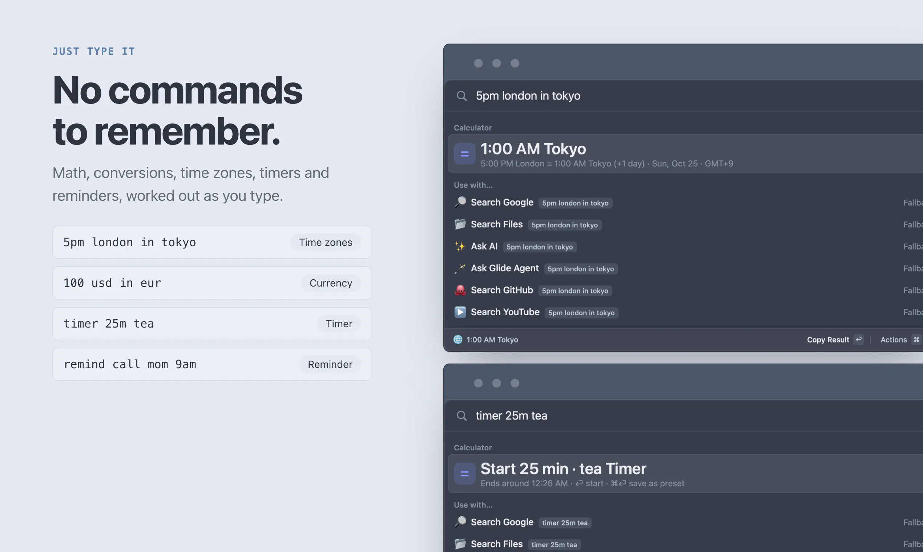Screen dimensions: 923x552
Task: Select the 1:00 AM Tokyo calculator result
Action: [685, 154]
